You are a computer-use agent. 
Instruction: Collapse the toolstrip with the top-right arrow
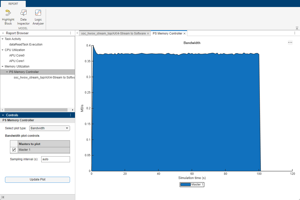[x=297, y=28]
